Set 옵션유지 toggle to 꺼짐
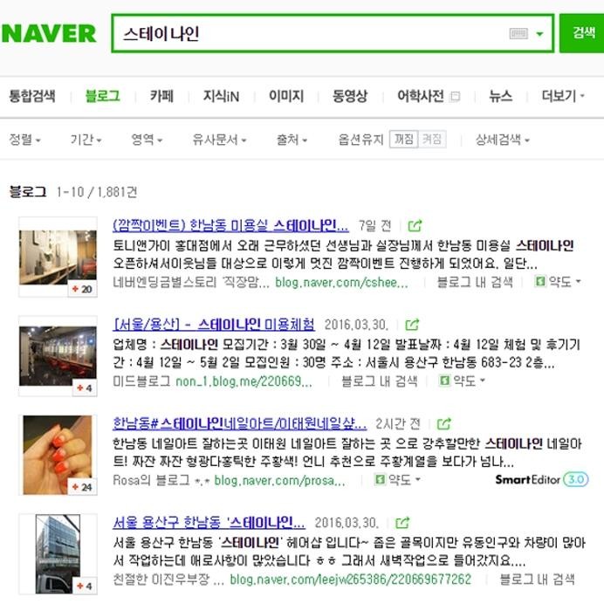The height and width of the screenshot is (604, 604). tap(404, 139)
